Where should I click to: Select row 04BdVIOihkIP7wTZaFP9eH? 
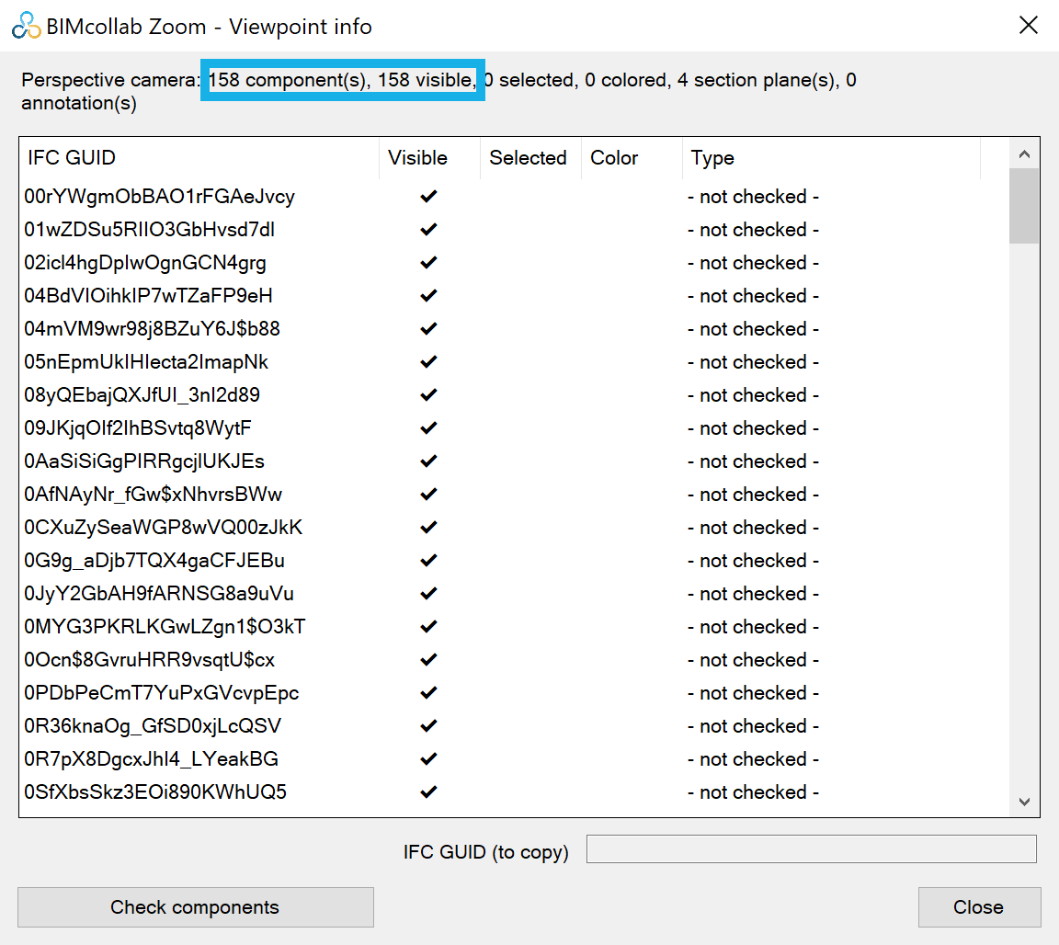click(x=513, y=296)
